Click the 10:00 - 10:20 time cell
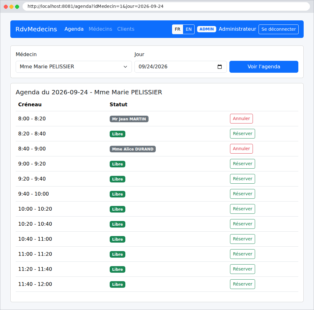 (35, 209)
